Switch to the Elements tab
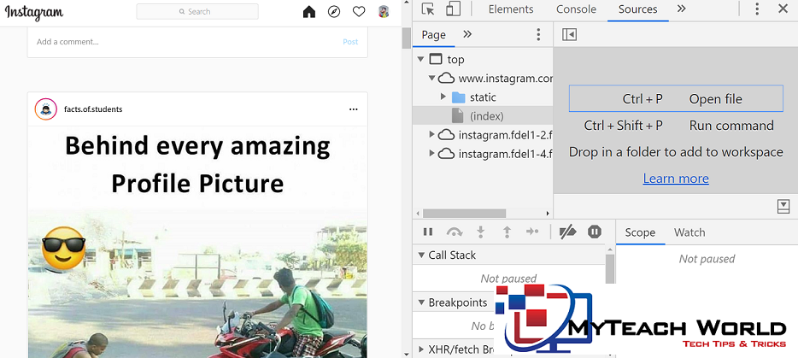The width and height of the screenshot is (798, 358). 510,9
